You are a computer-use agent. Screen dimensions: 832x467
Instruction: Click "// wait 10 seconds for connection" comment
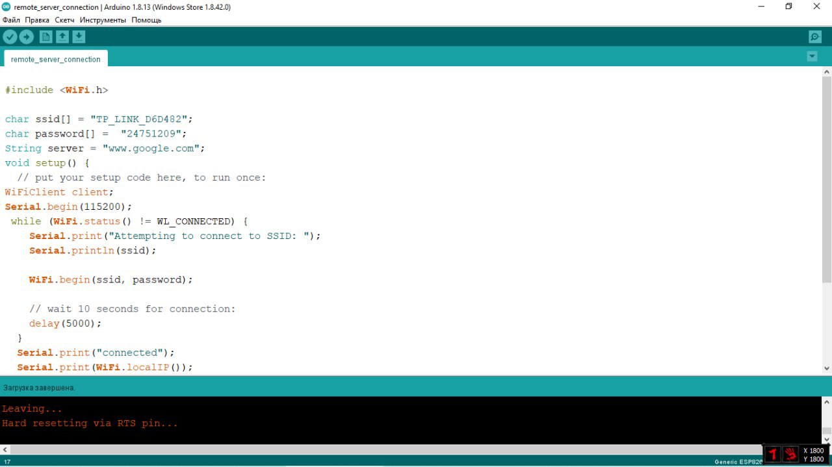click(133, 309)
